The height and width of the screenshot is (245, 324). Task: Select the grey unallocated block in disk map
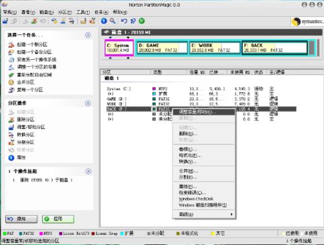click(311, 48)
